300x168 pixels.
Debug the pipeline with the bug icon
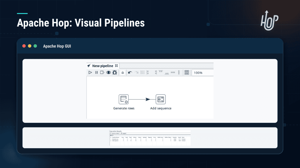point(115,73)
